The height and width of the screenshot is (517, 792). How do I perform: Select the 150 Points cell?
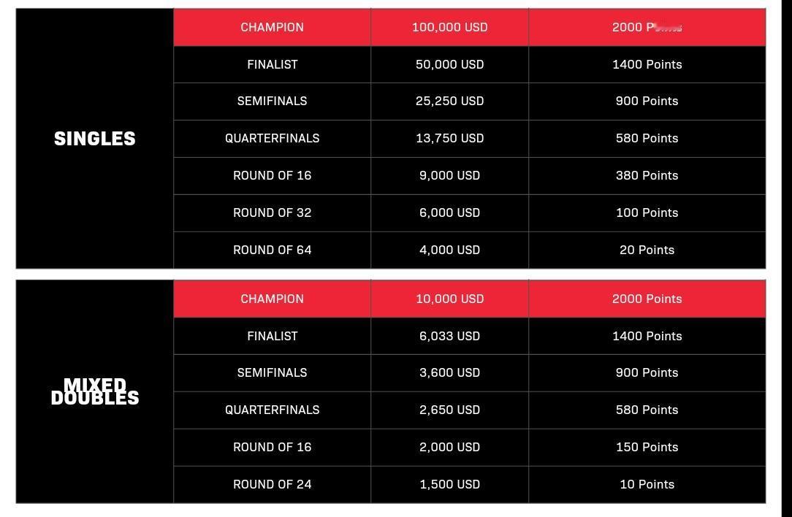pyautogui.click(x=647, y=447)
